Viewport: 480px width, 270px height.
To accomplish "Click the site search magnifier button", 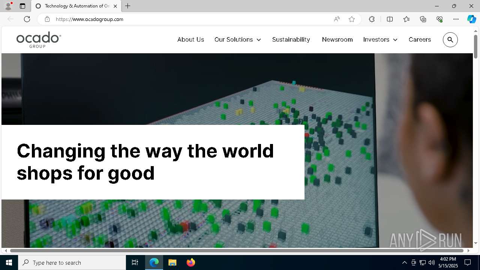I will (450, 40).
